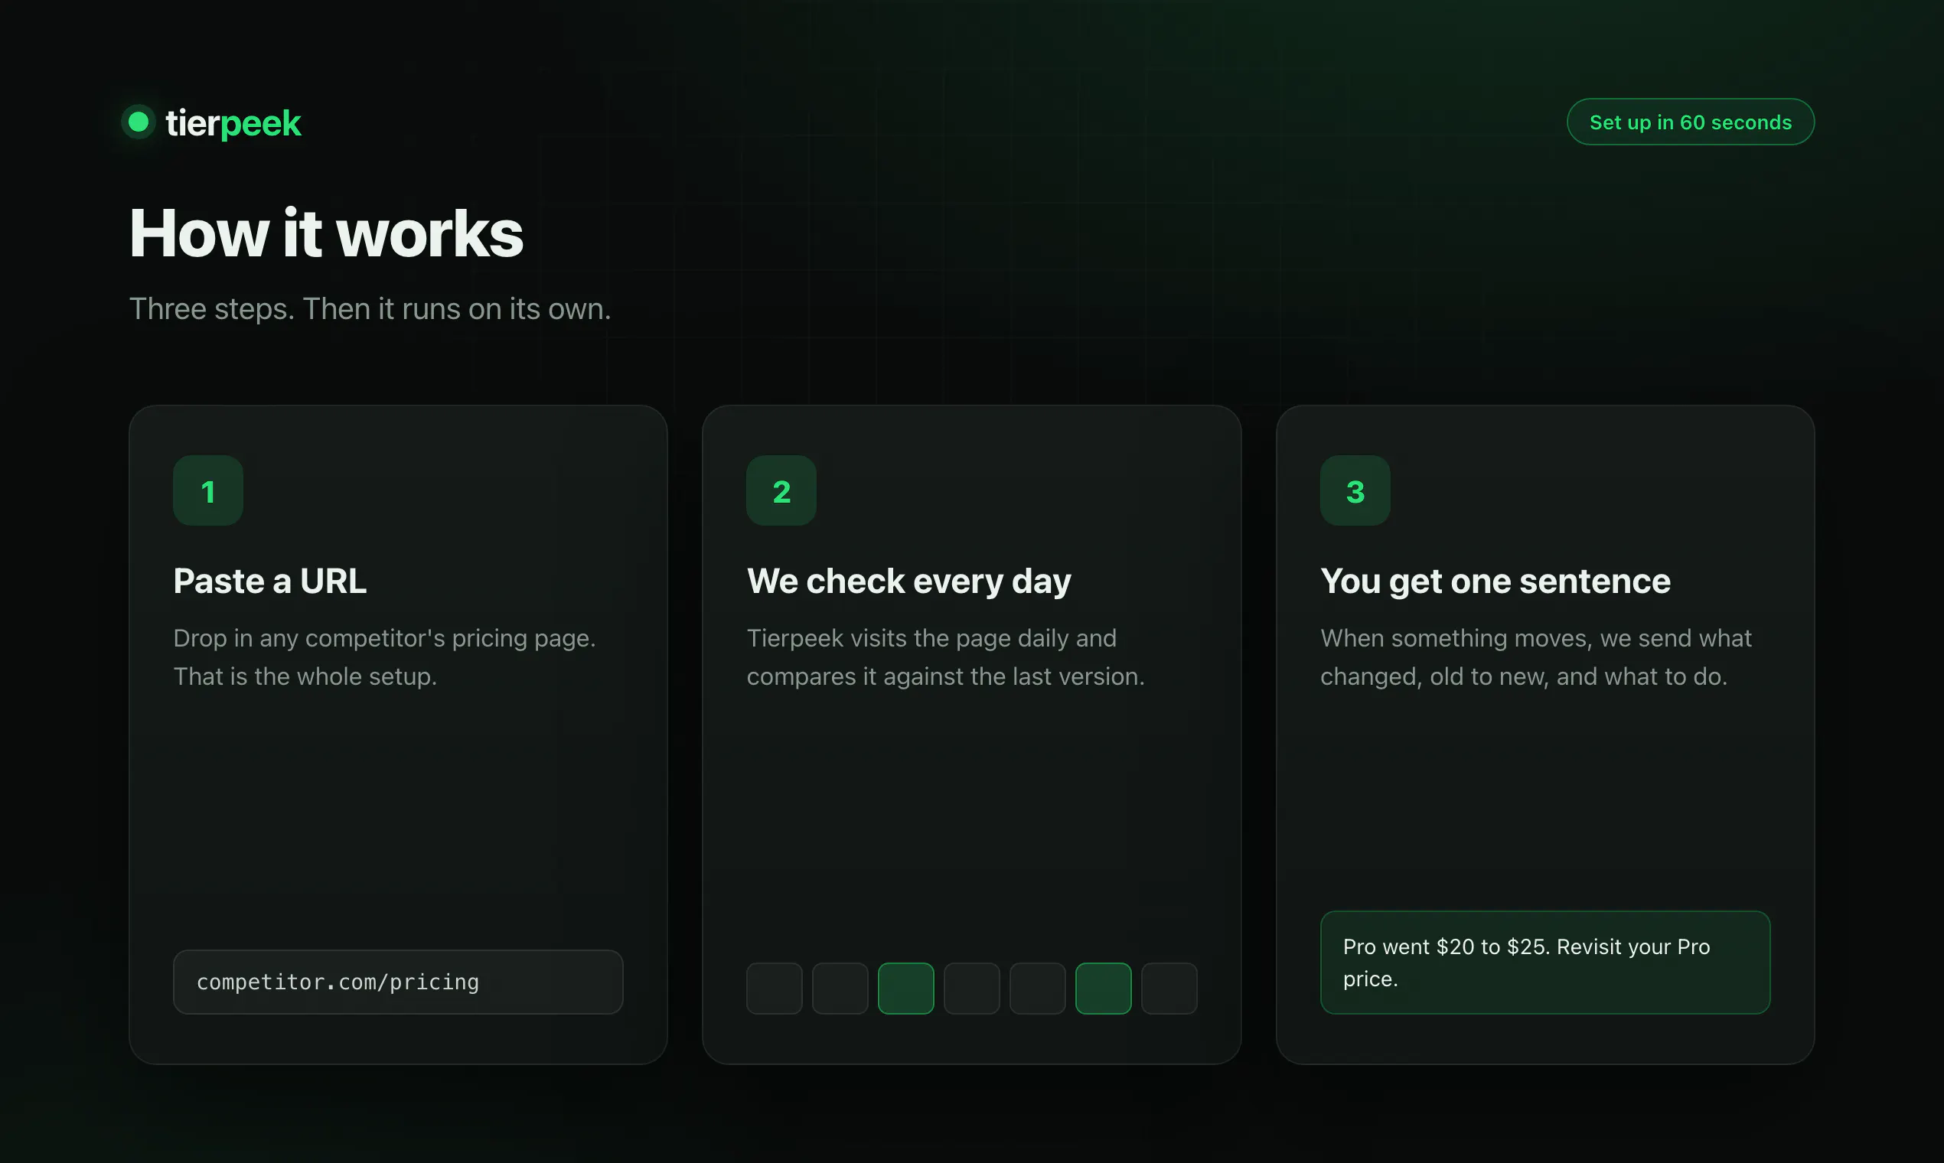The height and width of the screenshot is (1163, 1944).
Task: Click the step 3 number badge
Action: click(x=1355, y=490)
